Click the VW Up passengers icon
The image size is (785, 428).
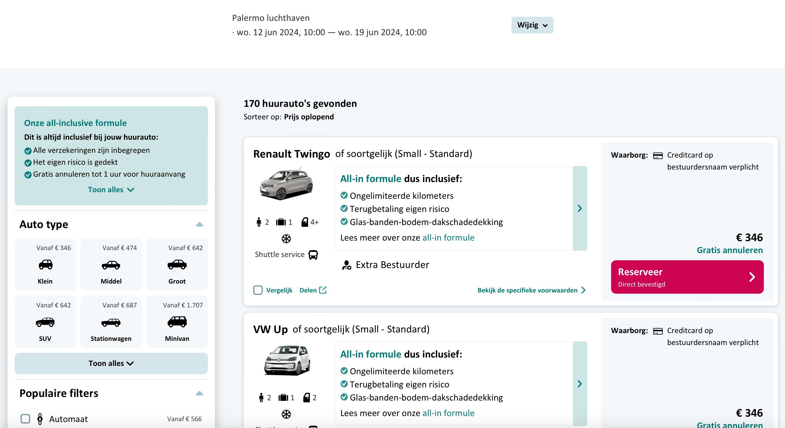click(x=261, y=398)
